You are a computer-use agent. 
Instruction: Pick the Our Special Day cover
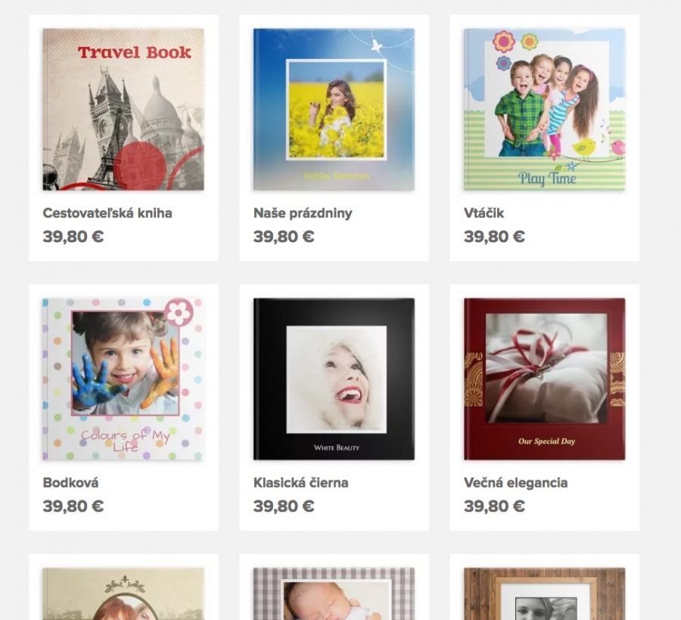coord(545,379)
